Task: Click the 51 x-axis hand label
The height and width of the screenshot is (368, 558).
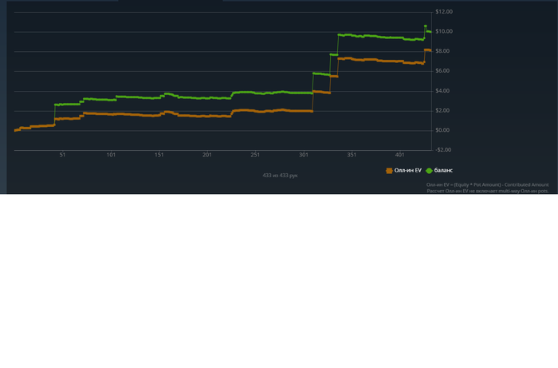Action: point(62,155)
